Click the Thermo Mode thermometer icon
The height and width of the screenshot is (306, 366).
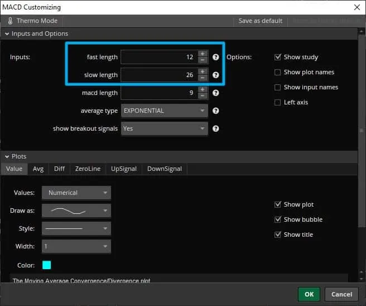pos(10,21)
